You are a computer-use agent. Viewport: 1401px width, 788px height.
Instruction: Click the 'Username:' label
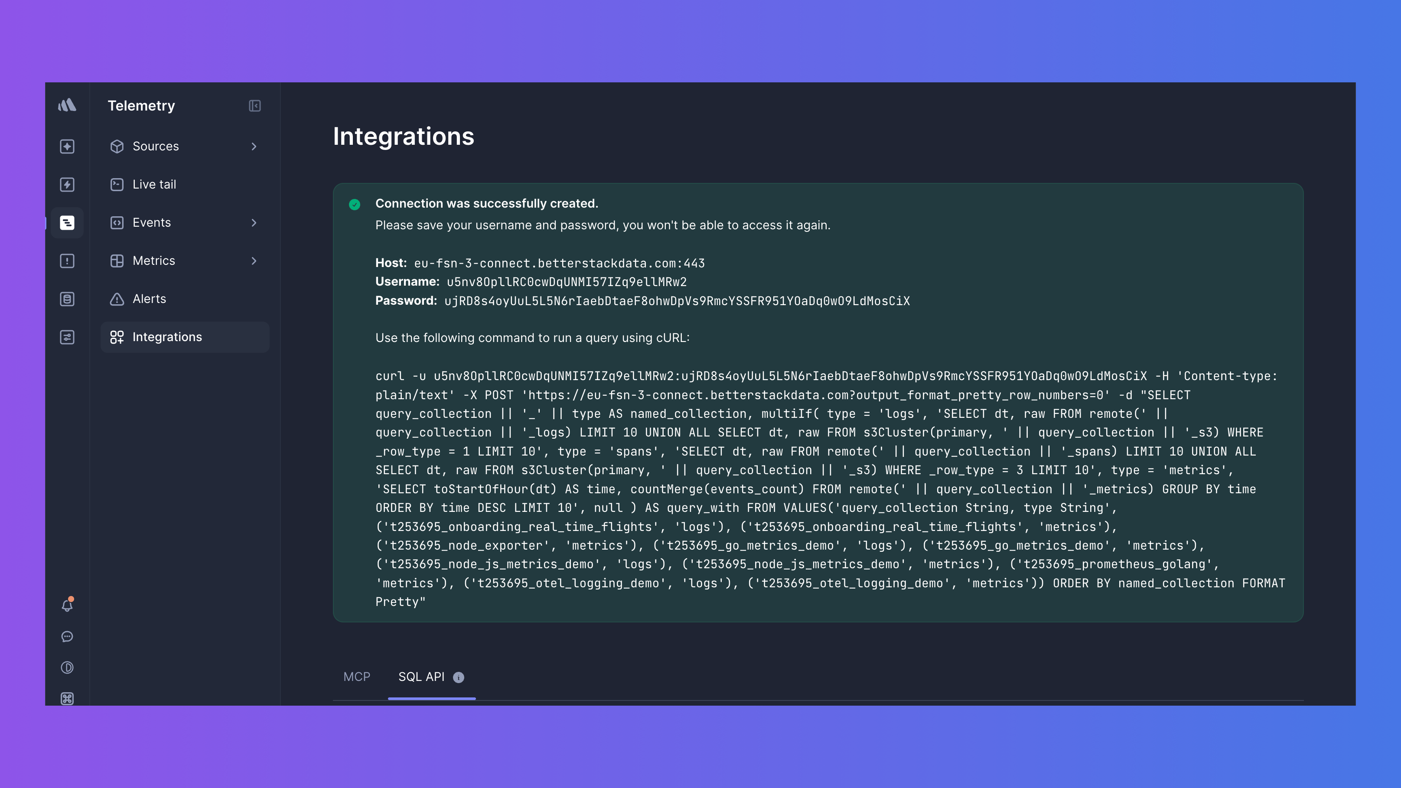(x=407, y=282)
